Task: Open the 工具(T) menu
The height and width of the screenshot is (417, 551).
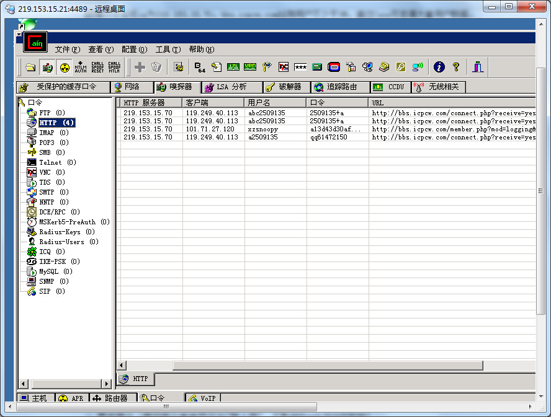Action: (x=168, y=50)
